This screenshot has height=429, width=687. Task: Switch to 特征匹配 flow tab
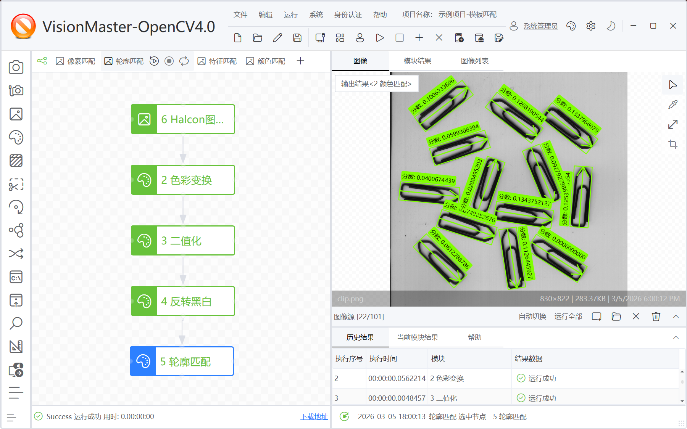click(x=217, y=61)
